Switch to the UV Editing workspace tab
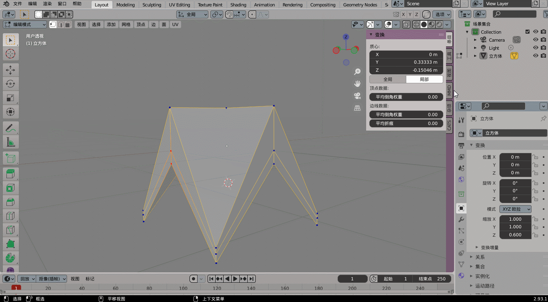Image resolution: width=548 pixels, height=302 pixels. point(179,5)
